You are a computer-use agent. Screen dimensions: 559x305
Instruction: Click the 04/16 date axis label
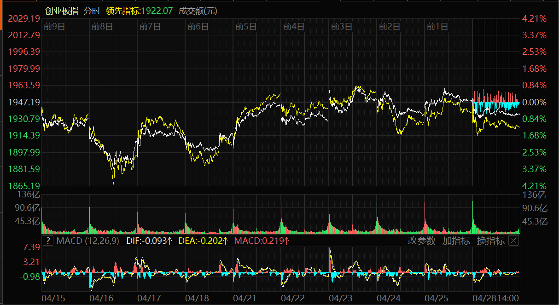click(101, 298)
